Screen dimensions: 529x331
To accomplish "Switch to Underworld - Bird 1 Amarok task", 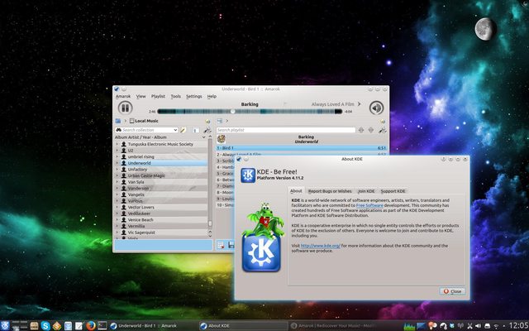I will click(x=153, y=326).
